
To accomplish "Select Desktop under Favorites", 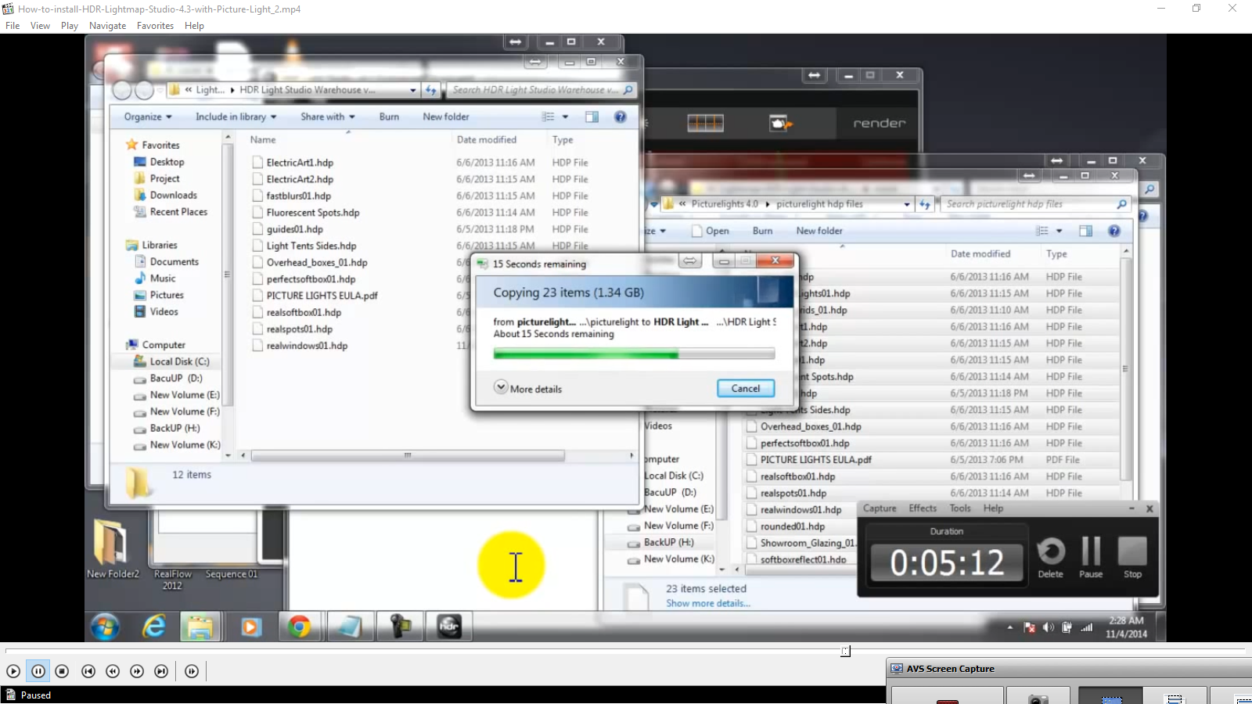I will tap(167, 162).
